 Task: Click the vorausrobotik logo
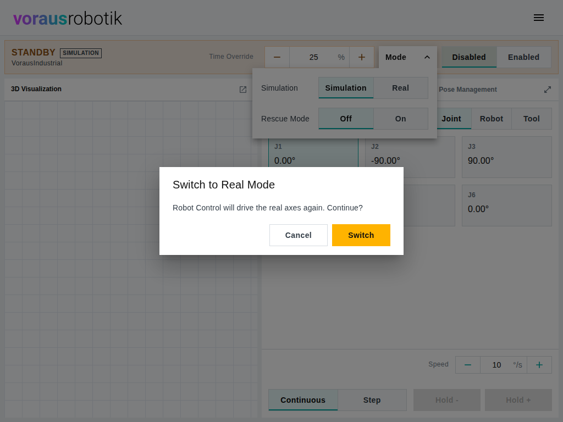(x=68, y=19)
